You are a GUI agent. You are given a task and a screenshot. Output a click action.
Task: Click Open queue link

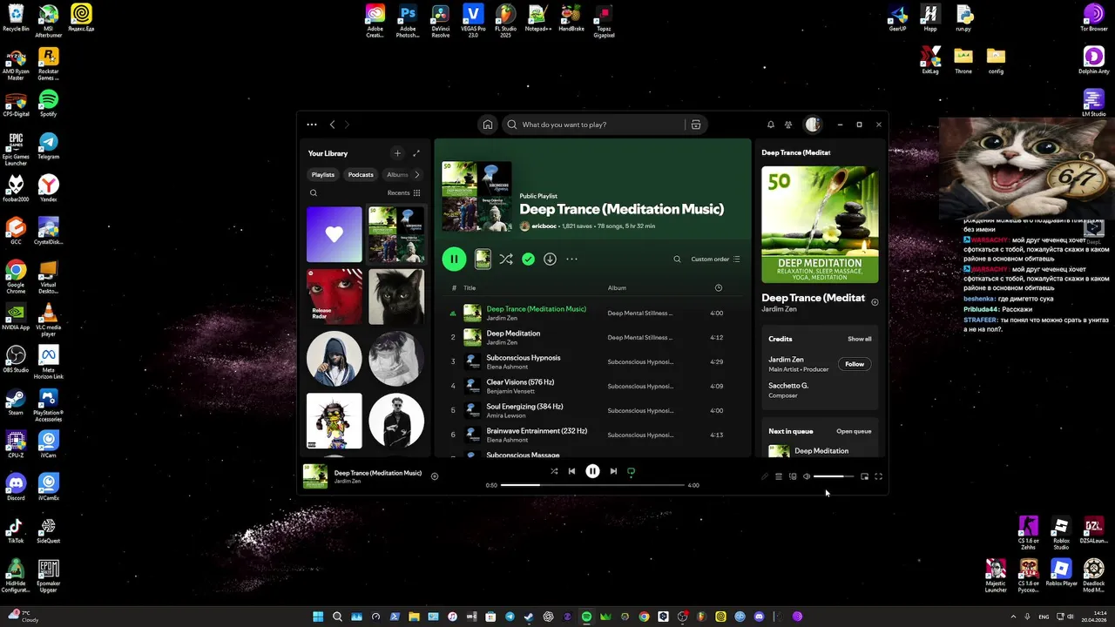pyautogui.click(x=854, y=431)
